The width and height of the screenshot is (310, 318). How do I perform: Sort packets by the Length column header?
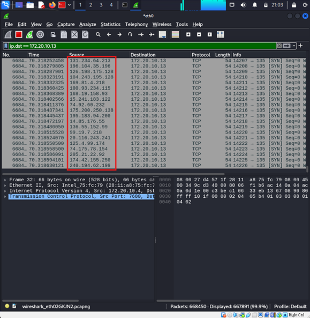click(223, 55)
